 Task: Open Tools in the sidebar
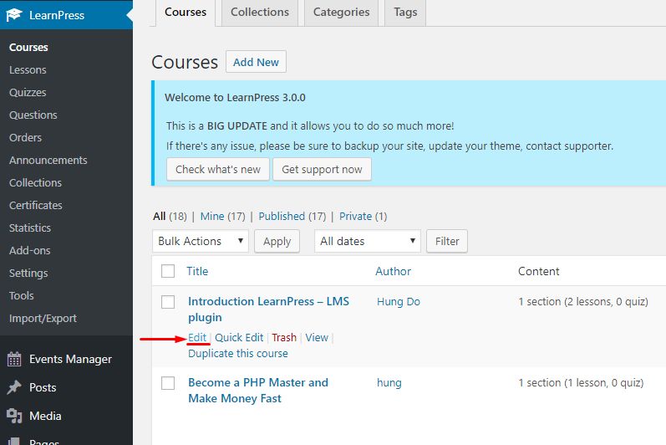tap(21, 295)
